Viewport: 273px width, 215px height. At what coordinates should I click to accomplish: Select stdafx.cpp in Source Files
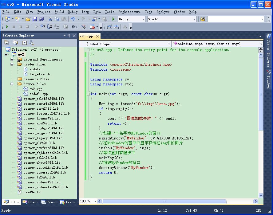pos(38,94)
